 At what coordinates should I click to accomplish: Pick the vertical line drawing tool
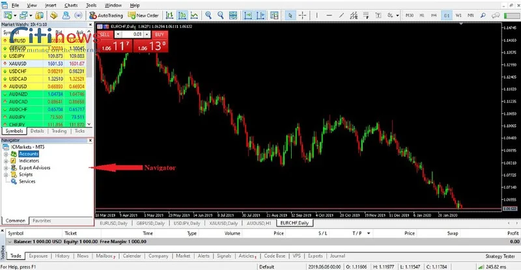(x=317, y=15)
